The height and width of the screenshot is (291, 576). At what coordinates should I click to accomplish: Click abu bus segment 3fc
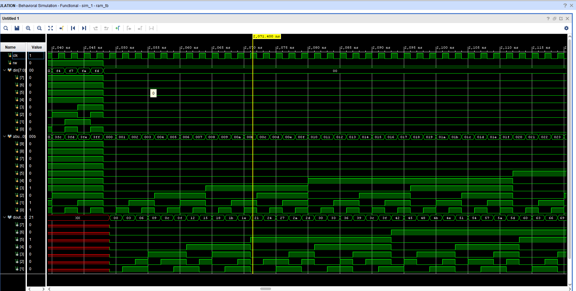tap(58, 137)
